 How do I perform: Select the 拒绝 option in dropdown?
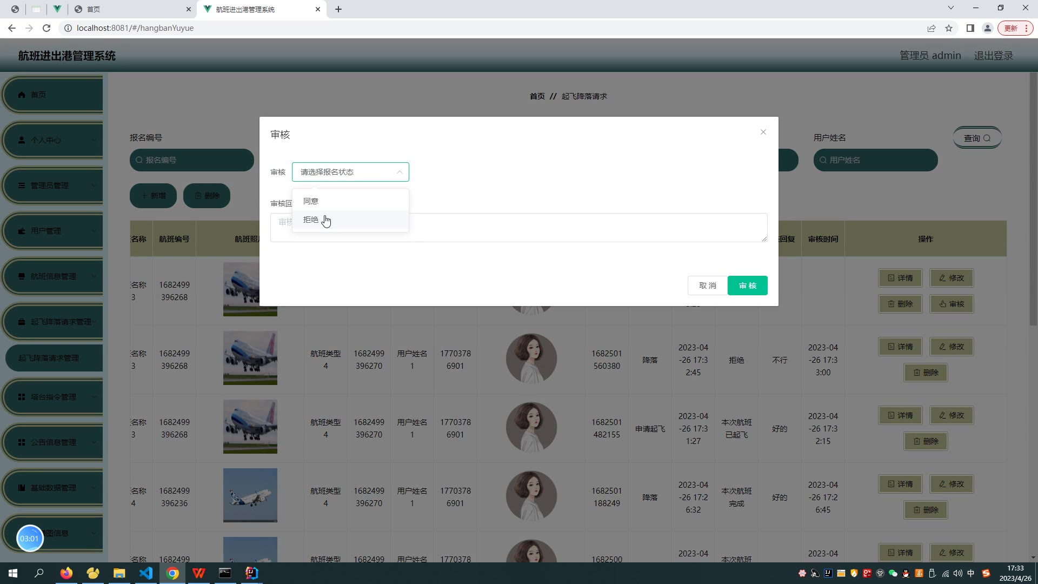pos(311,220)
